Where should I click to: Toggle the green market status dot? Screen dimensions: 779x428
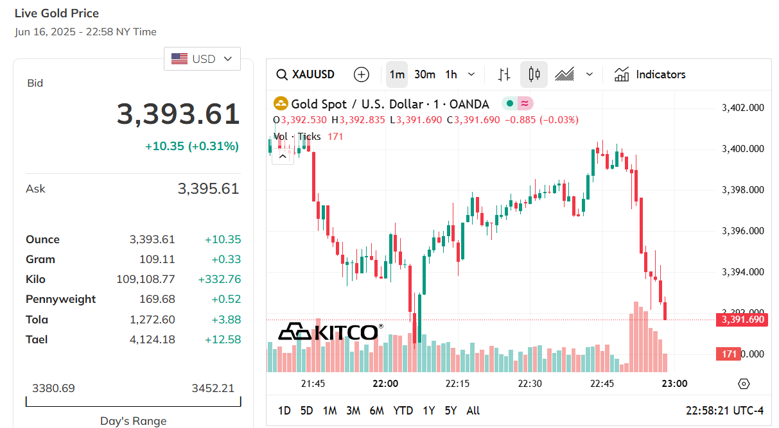pyautogui.click(x=509, y=104)
